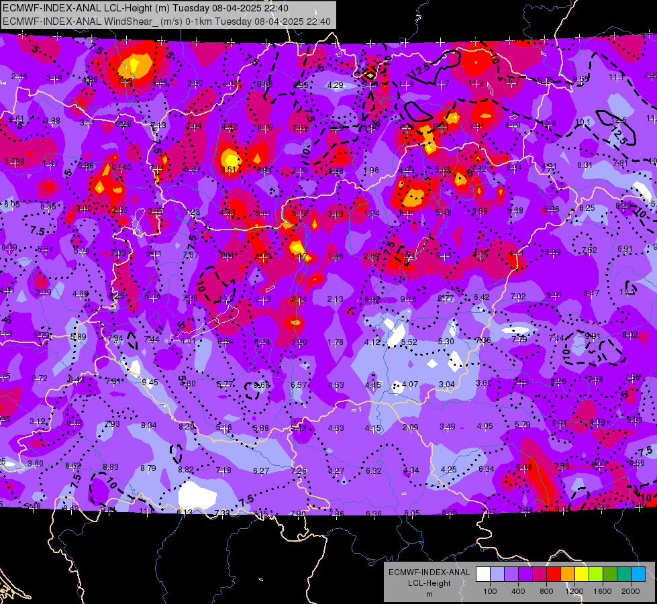Click the grid value 7.02
Viewport: 657px width, 604px height.
click(x=518, y=297)
